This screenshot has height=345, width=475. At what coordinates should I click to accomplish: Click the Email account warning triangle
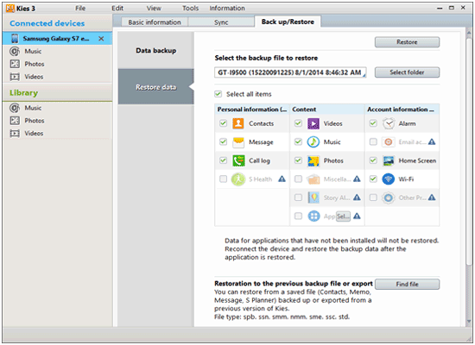[432, 141]
